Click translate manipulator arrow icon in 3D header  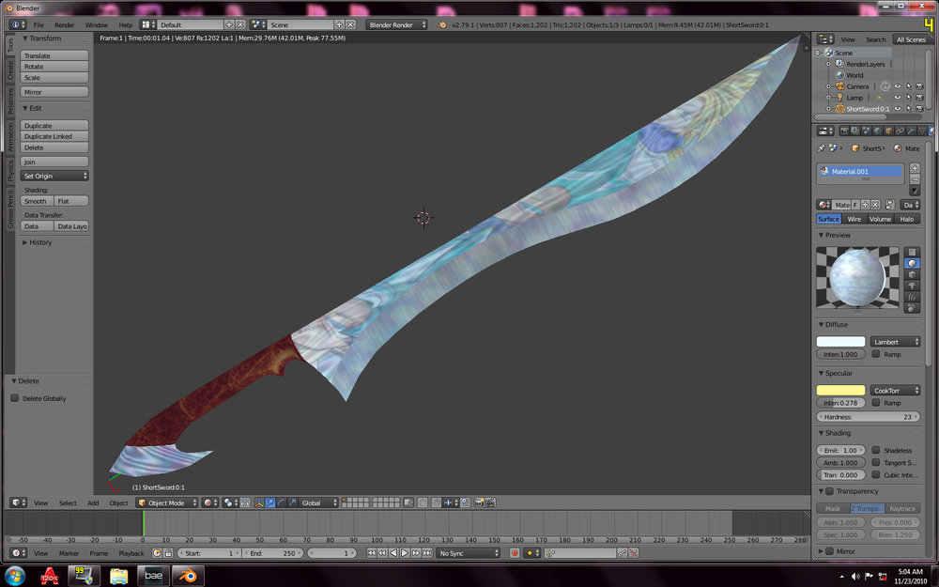click(x=270, y=503)
